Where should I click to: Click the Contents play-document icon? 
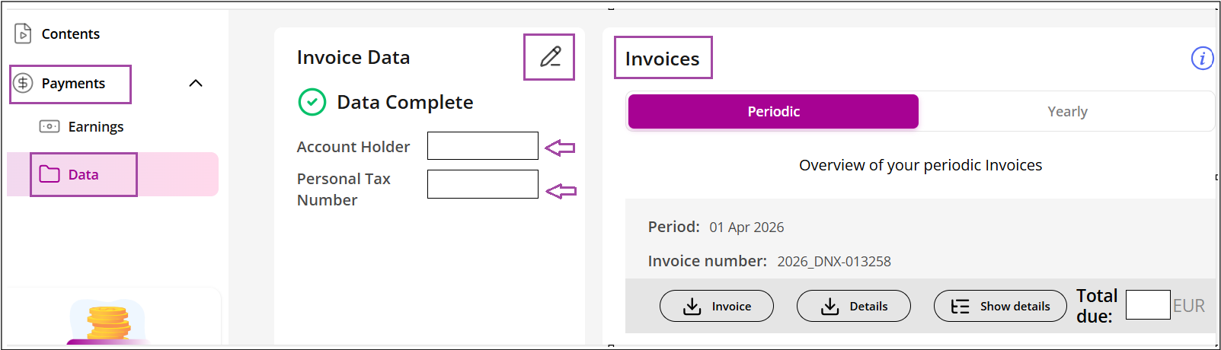23,33
